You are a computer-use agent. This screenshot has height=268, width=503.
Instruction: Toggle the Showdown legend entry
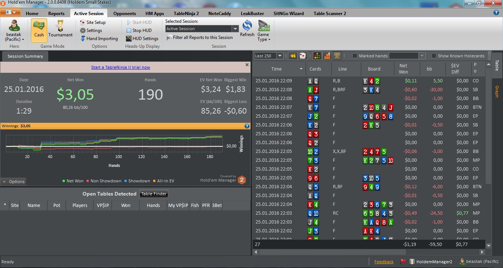[137, 181]
